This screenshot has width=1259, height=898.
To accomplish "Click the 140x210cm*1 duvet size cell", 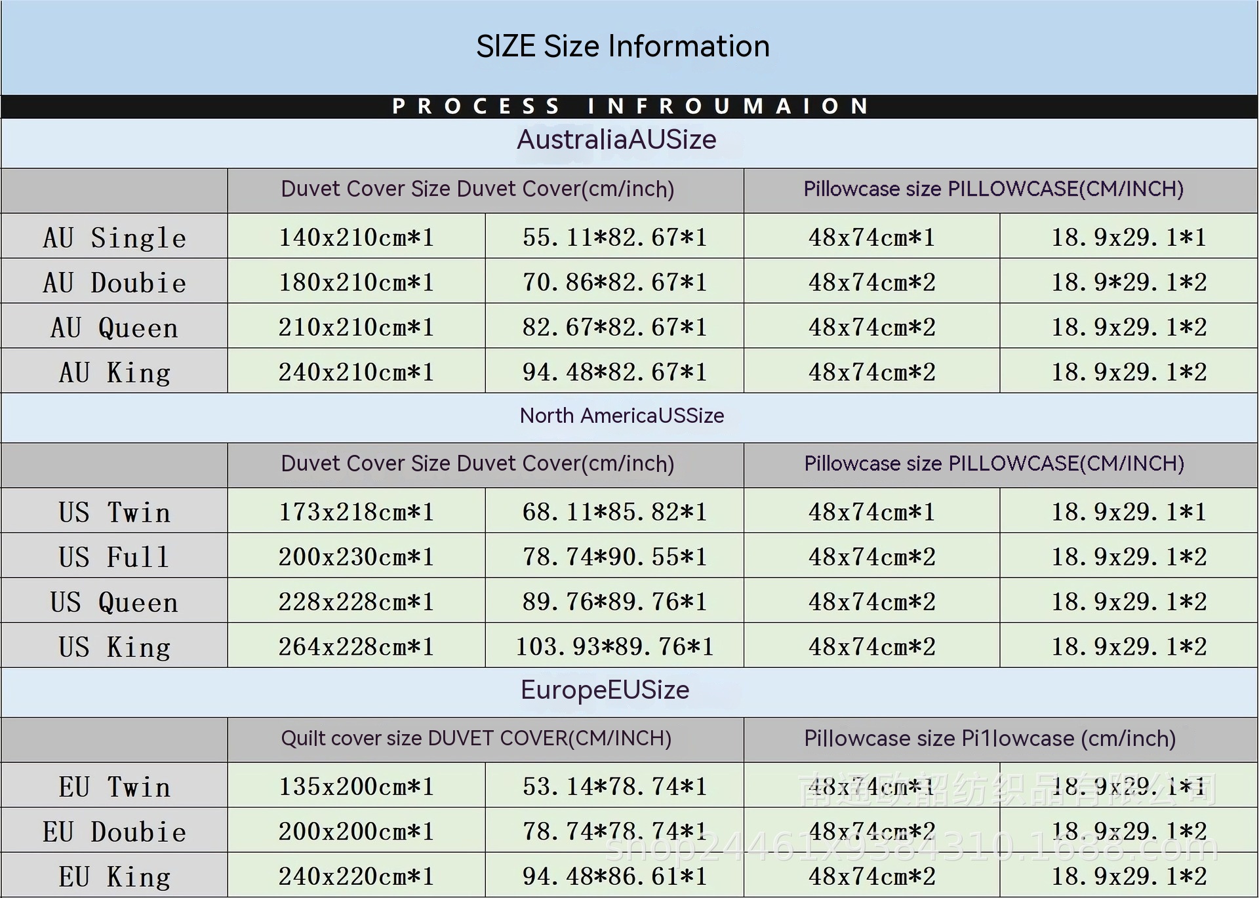I will [x=356, y=237].
